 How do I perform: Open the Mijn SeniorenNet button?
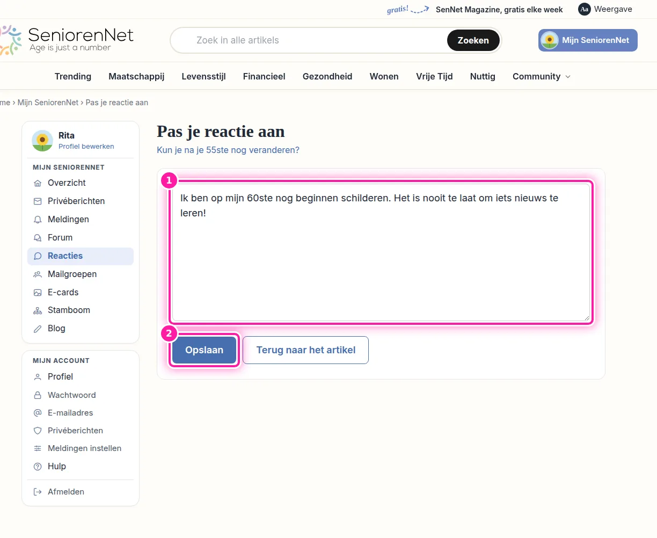(588, 40)
